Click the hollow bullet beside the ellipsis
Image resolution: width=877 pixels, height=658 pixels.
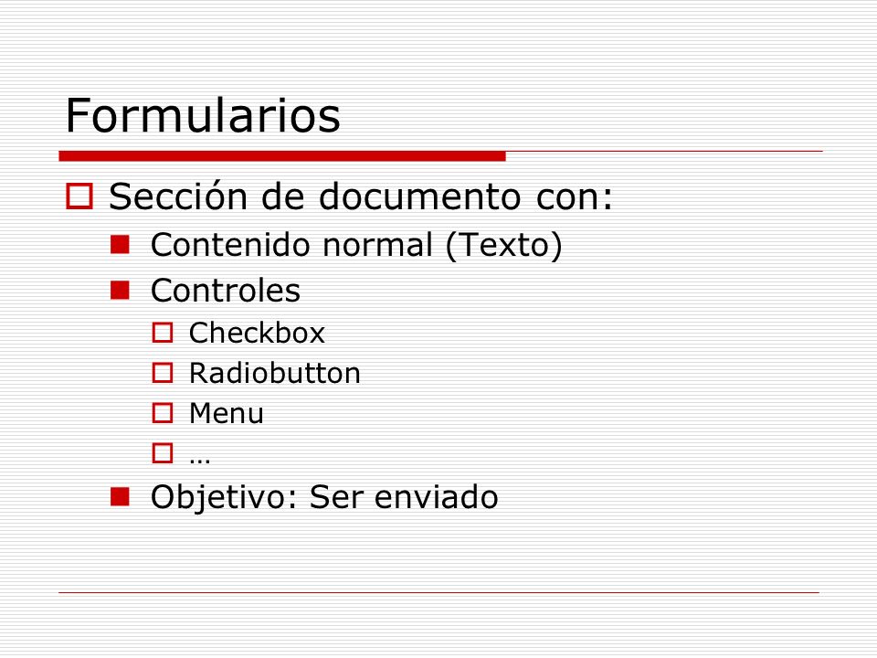pos(163,453)
